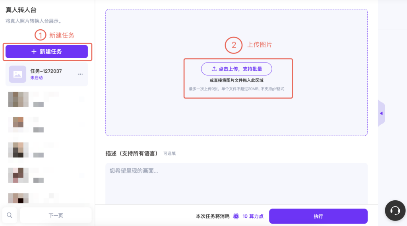
Task: Click the magnifier search icon in sidebar
Action: 10,215
